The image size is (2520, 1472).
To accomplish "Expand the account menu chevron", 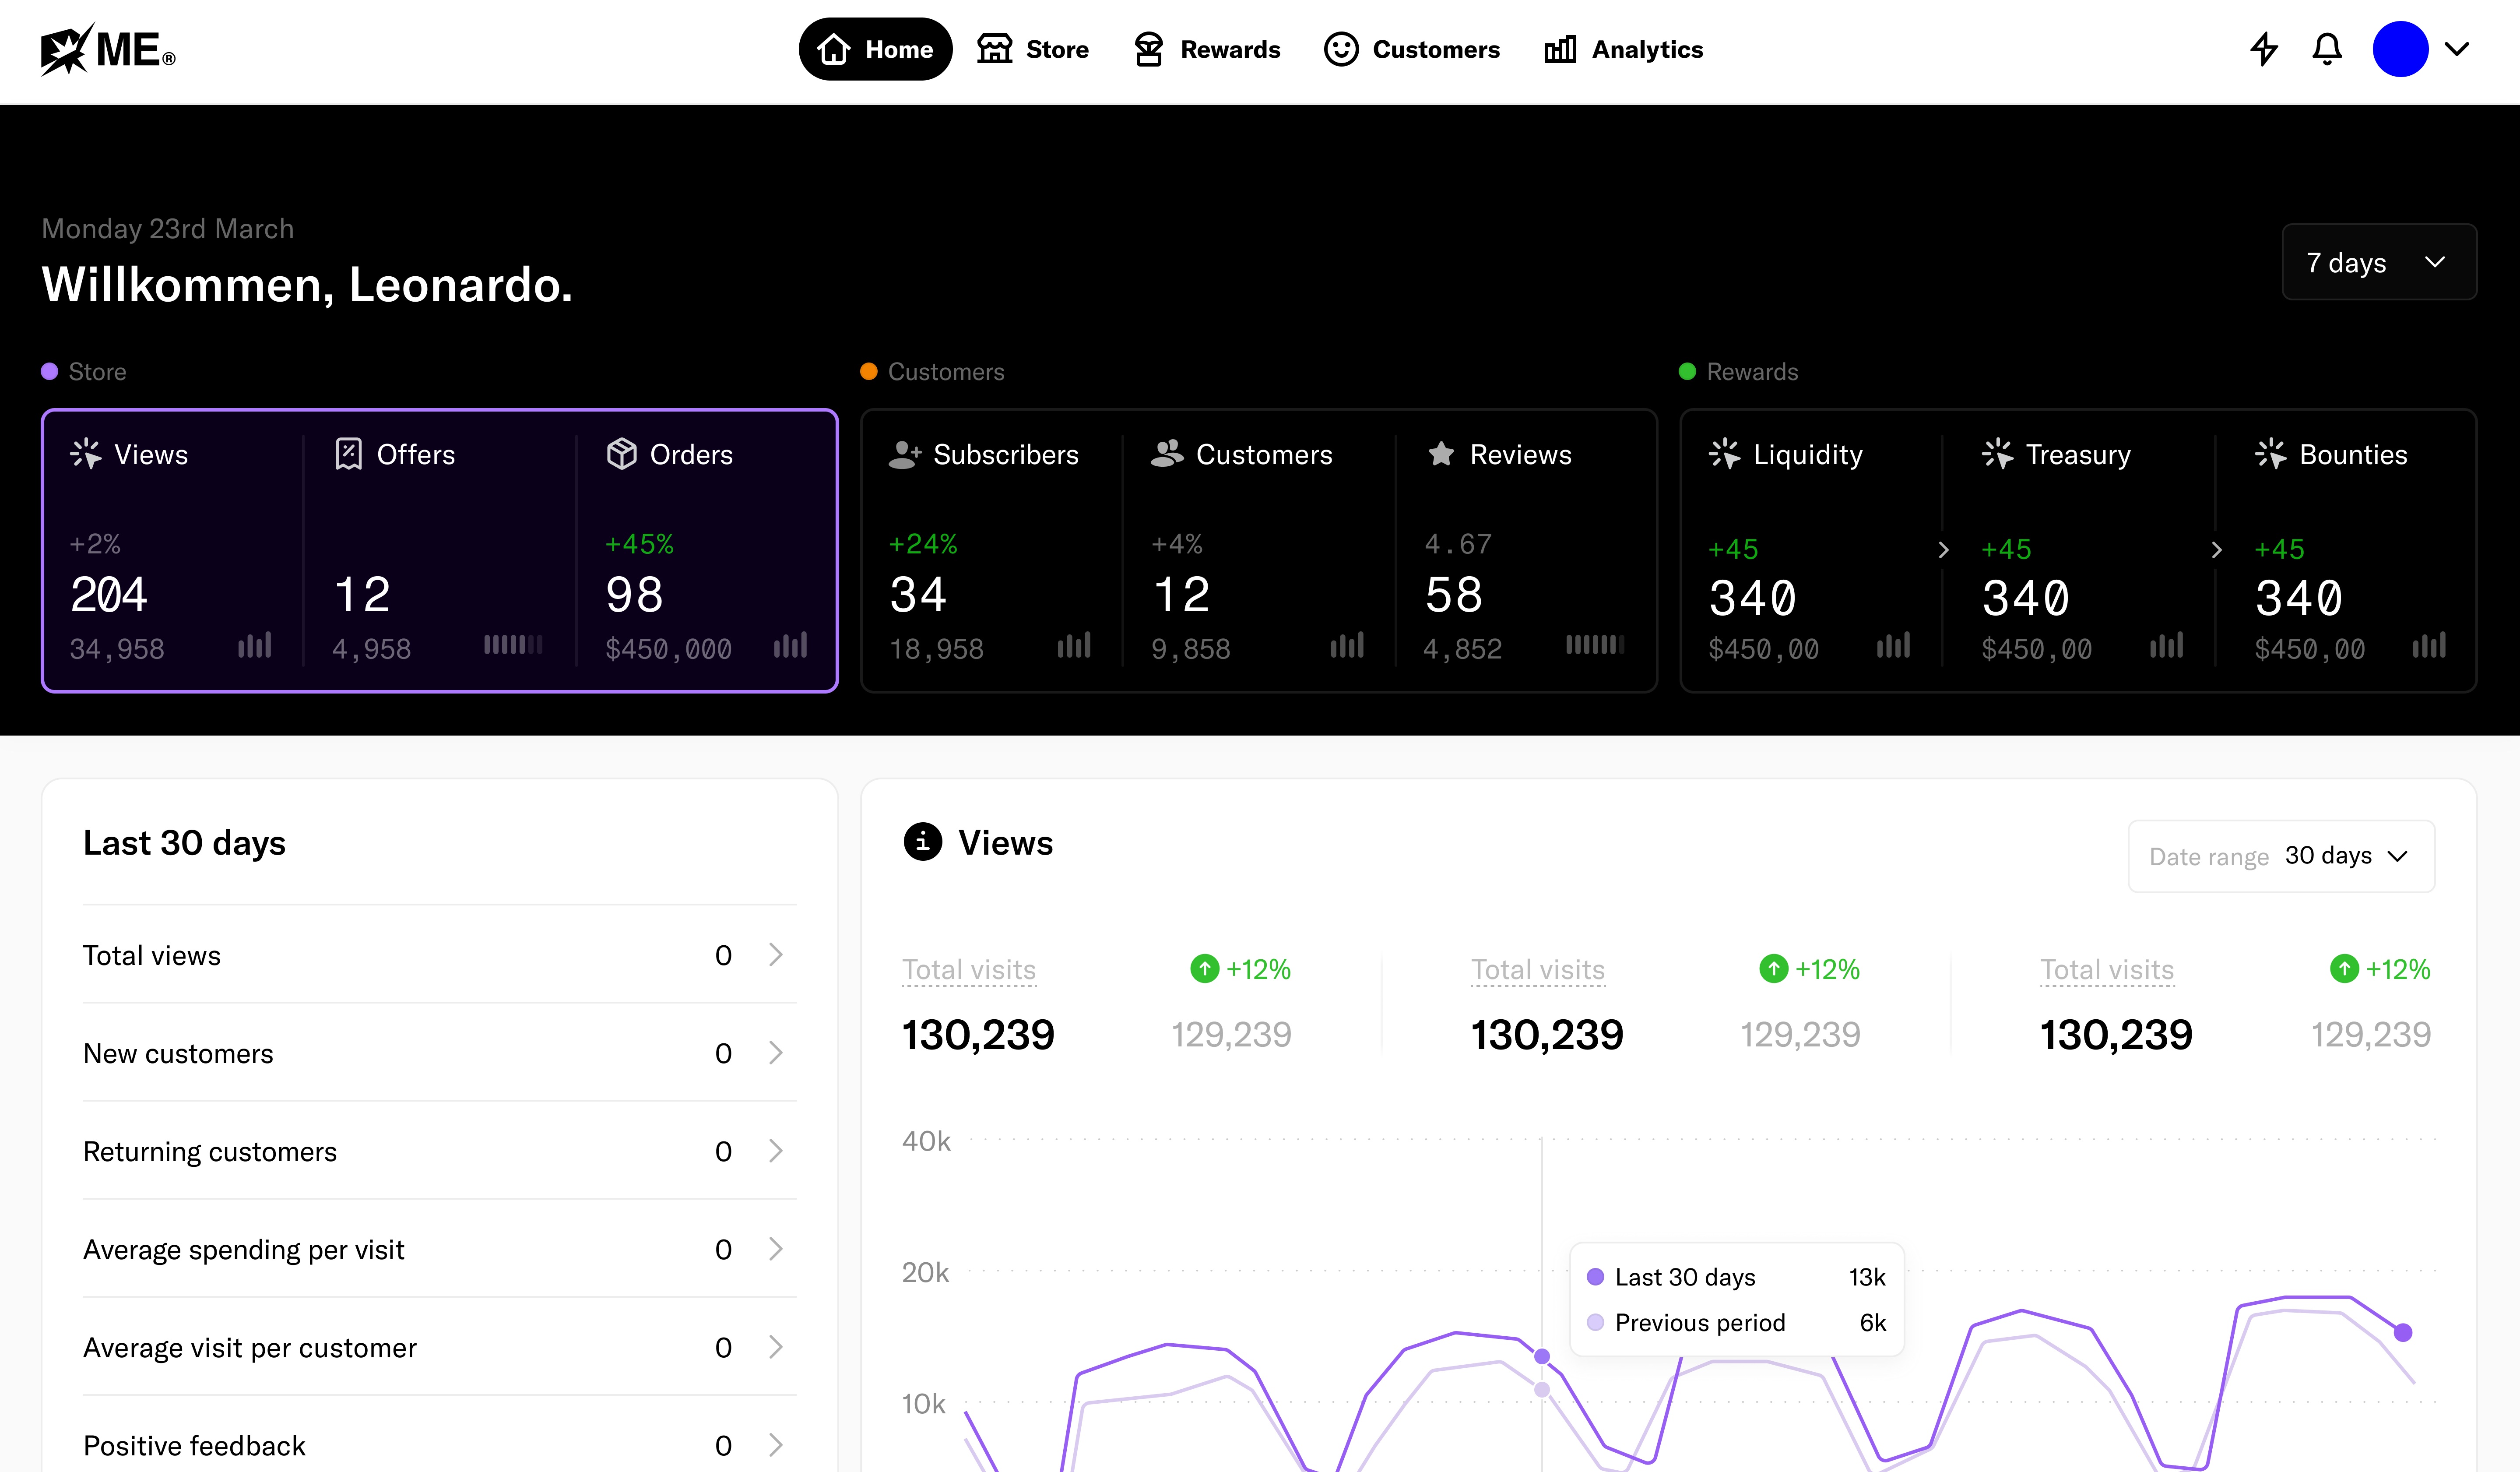I will tap(2457, 49).
